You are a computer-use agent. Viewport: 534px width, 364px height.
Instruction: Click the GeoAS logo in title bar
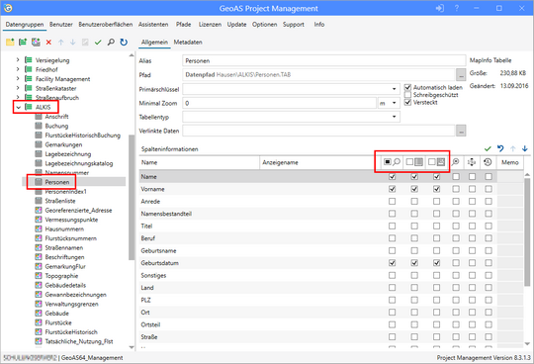pos(8,8)
